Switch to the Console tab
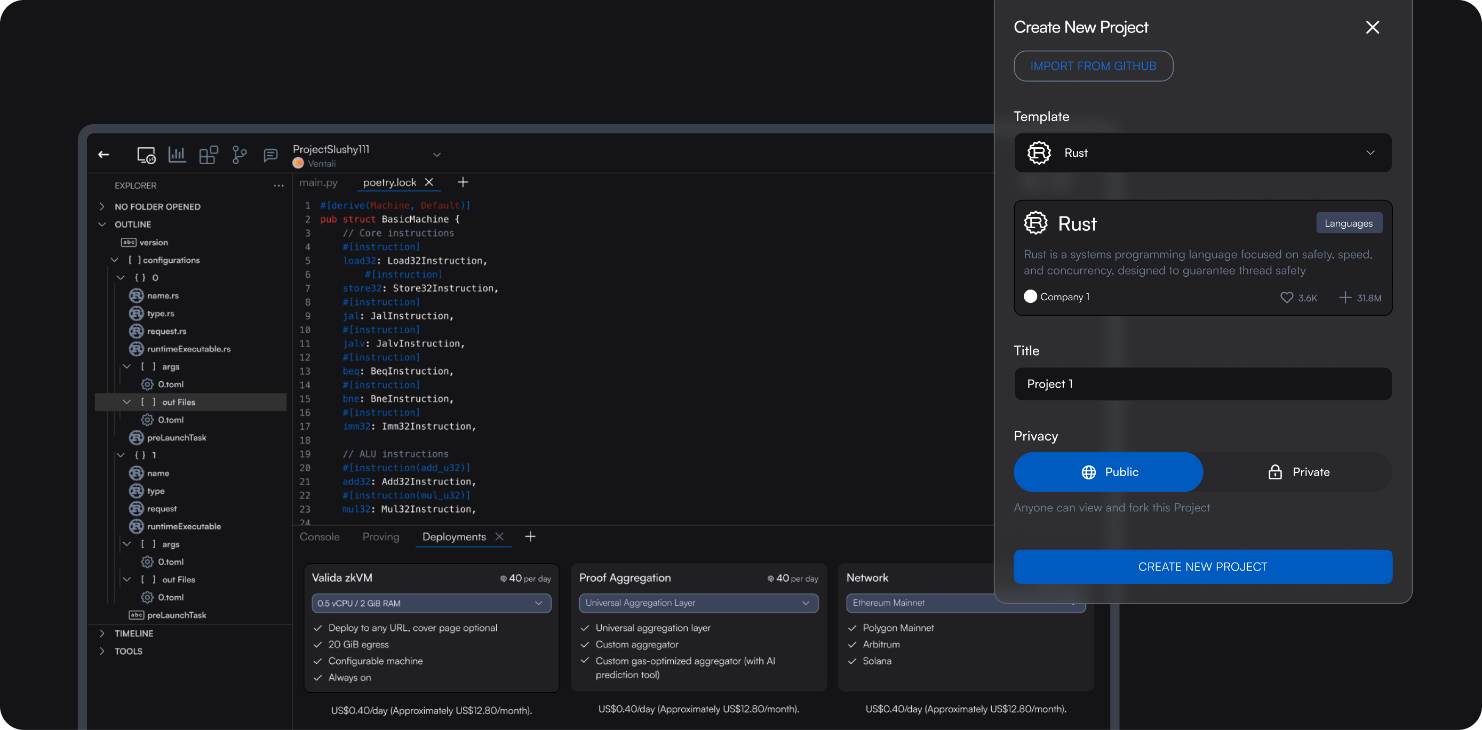Viewport: 1482px width, 730px height. tap(320, 537)
